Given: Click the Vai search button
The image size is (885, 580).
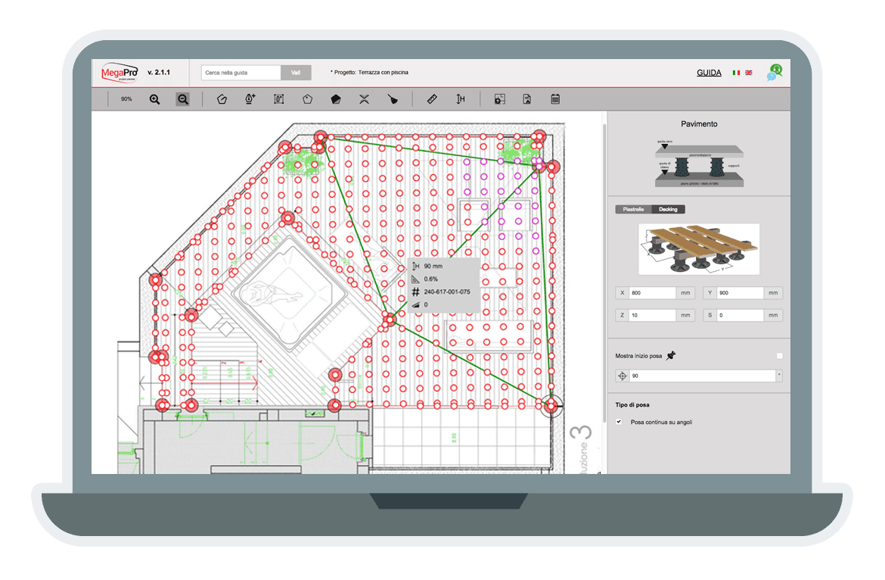Looking at the screenshot, I should pyautogui.click(x=296, y=73).
